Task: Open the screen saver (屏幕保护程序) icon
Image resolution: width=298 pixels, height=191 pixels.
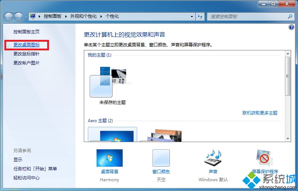Action: [265, 158]
